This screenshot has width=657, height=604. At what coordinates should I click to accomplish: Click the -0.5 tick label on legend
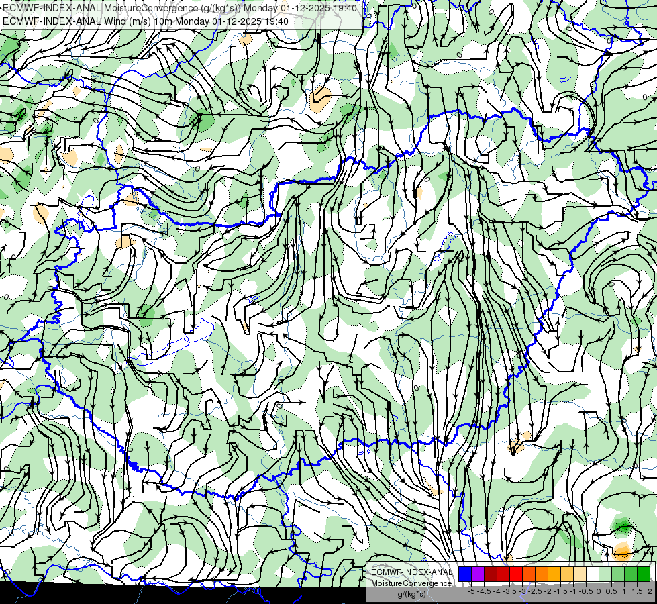(x=586, y=591)
